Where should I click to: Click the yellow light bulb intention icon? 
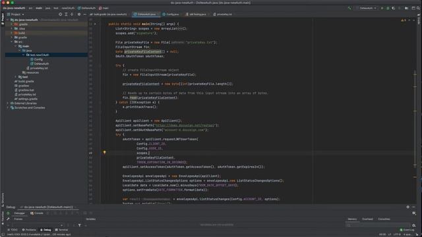[104, 152]
